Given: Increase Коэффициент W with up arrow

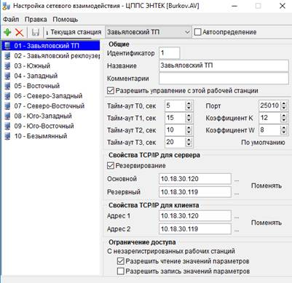Looking at the screenshot, I should click(x=284, y=128).
